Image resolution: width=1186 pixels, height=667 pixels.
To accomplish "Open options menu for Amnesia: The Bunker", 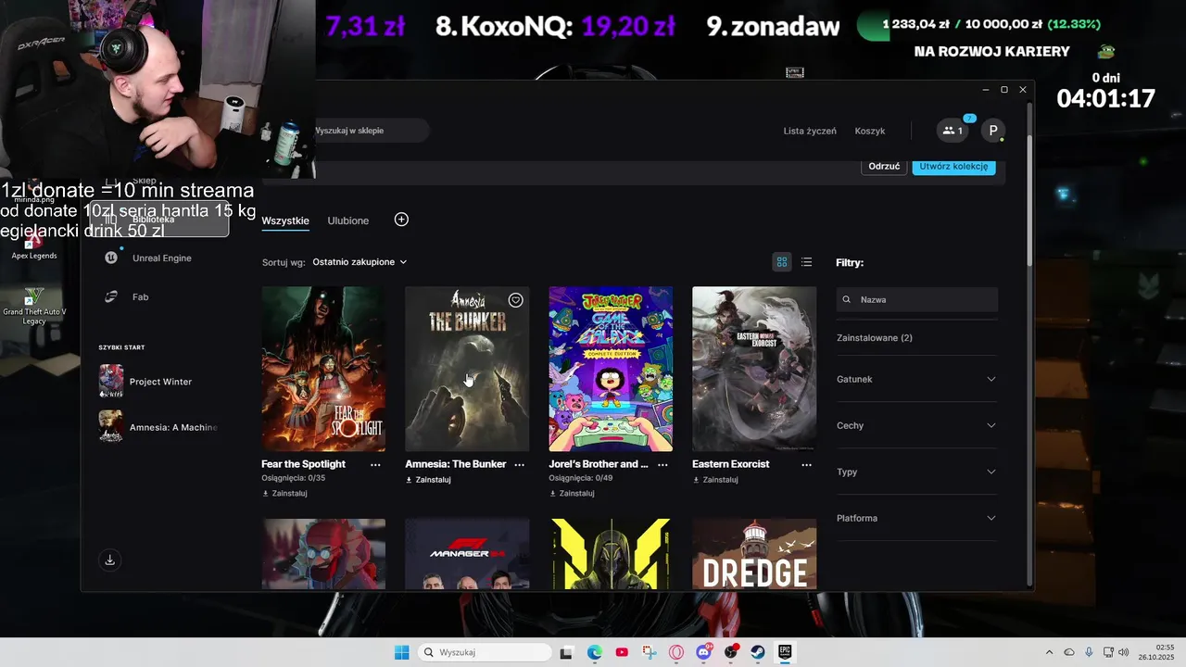I will [x=519, y=464].
